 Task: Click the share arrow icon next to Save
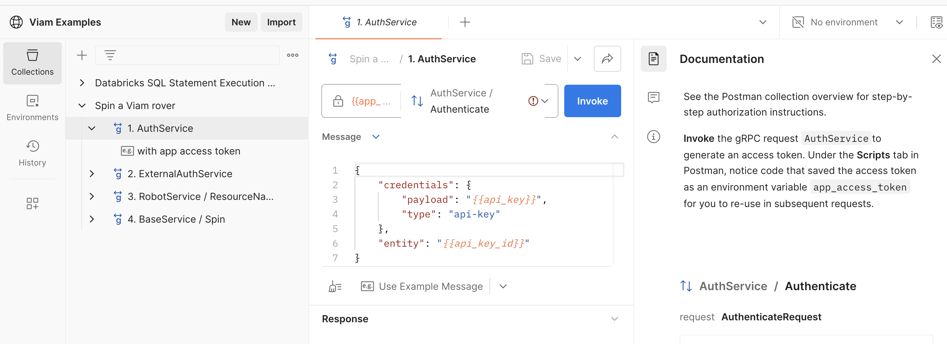tap(607, 59)
